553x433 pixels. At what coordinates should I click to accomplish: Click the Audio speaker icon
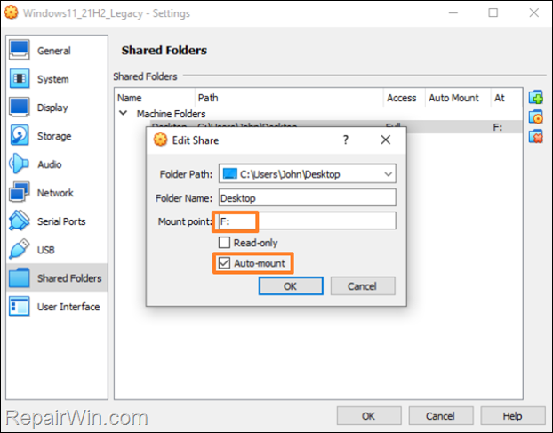pos(19,164)
